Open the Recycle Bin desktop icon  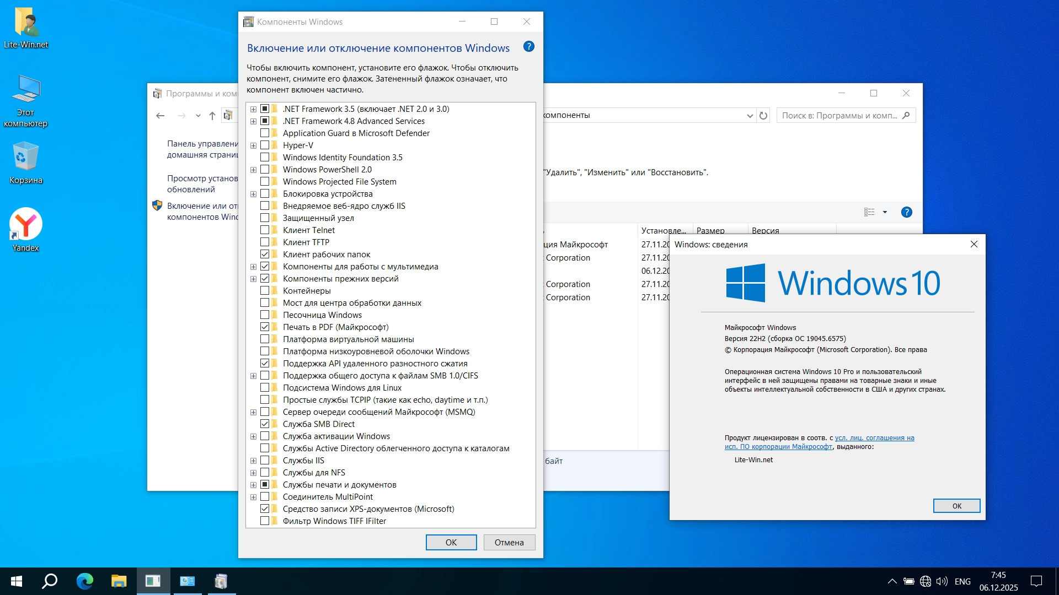click(x=25, y=157)
